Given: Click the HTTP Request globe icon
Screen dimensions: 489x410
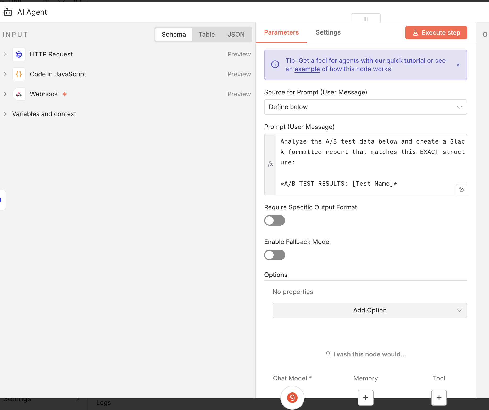Looking at the screenshot, I should (19, 54).
